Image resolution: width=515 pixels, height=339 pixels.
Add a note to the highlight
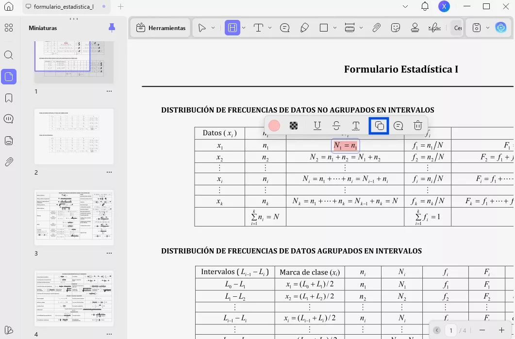coord(399,126)
